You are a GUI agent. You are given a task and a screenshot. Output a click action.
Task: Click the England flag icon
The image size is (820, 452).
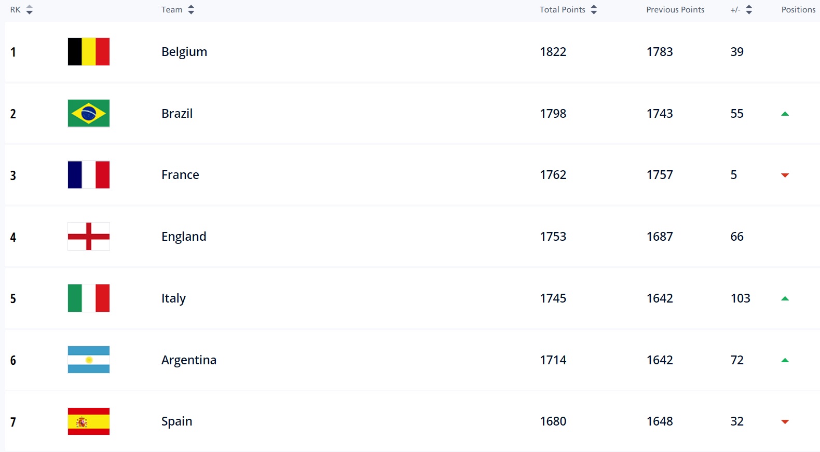(89, 237)
